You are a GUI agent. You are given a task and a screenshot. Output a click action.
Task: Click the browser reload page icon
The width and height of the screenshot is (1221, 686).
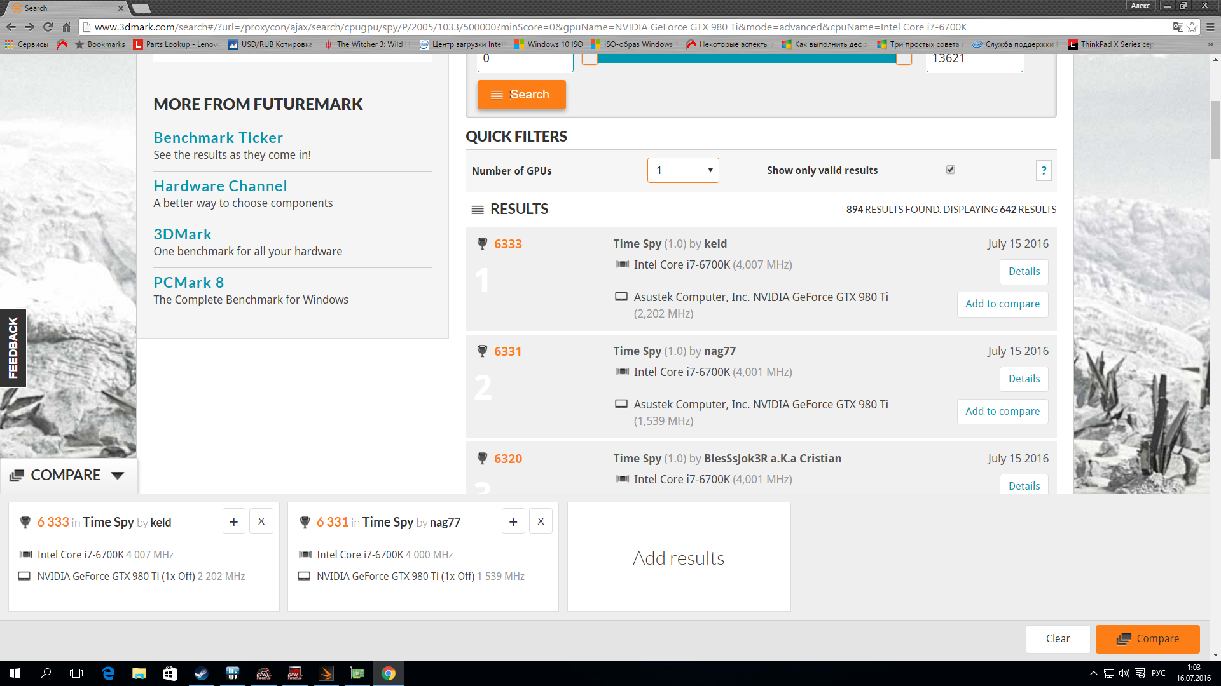pos(48,27)
